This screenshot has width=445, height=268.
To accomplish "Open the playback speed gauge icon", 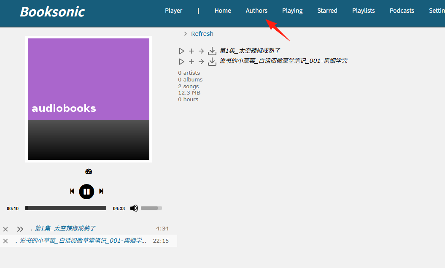I will (x=89, y=171).
